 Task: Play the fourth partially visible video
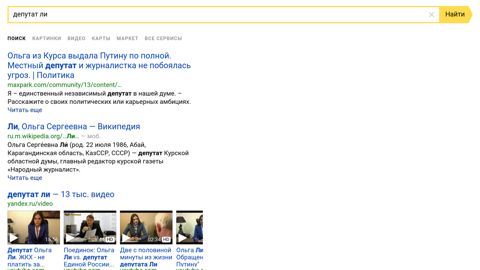189,227
